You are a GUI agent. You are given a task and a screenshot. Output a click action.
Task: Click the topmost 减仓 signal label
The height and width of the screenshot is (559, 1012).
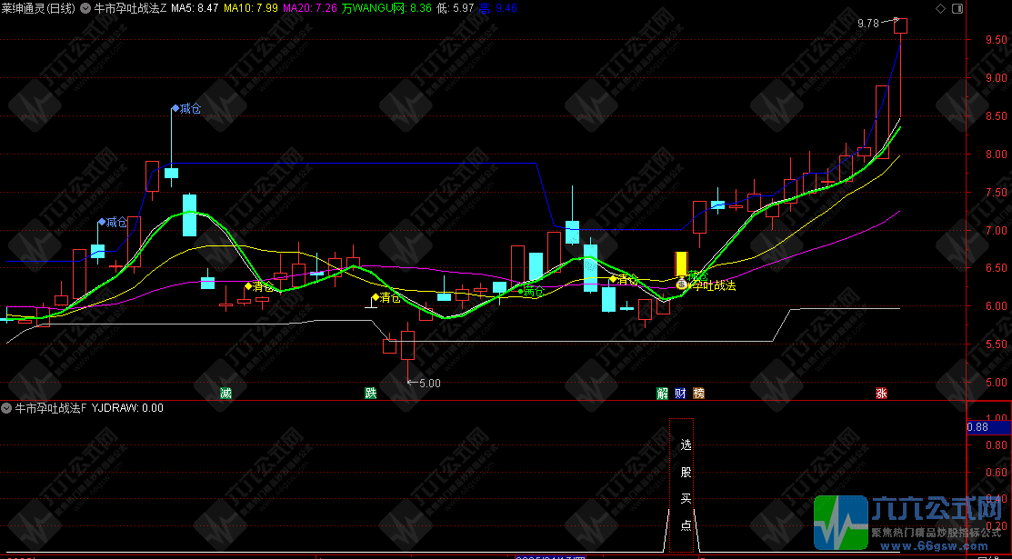coord(188,108)
